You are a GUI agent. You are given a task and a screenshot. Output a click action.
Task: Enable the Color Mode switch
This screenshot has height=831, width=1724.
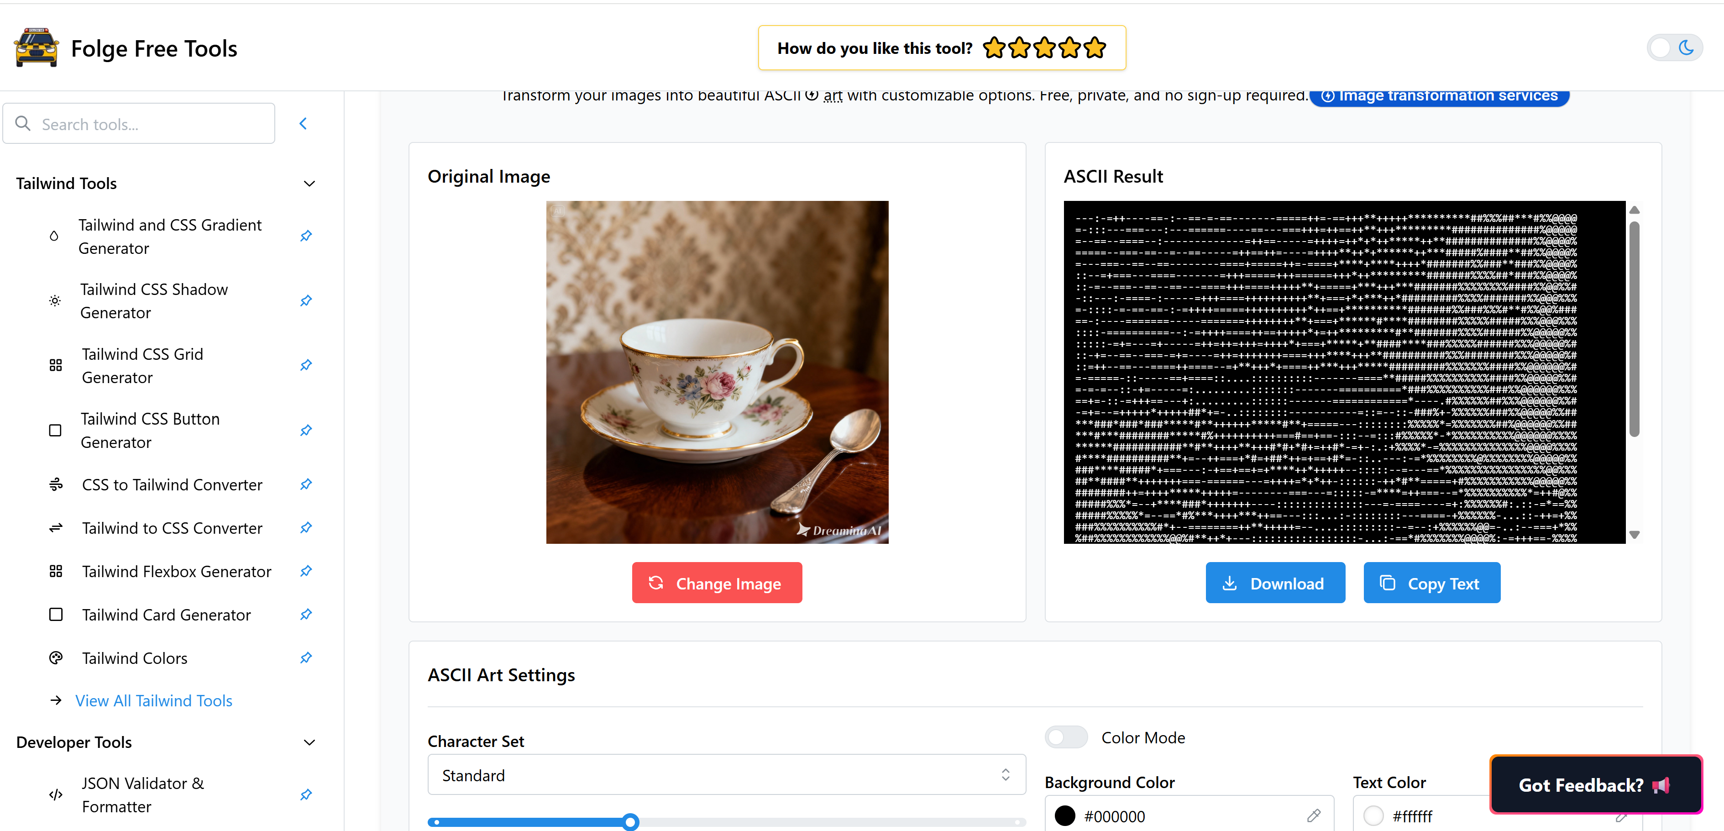(1066, 737)
